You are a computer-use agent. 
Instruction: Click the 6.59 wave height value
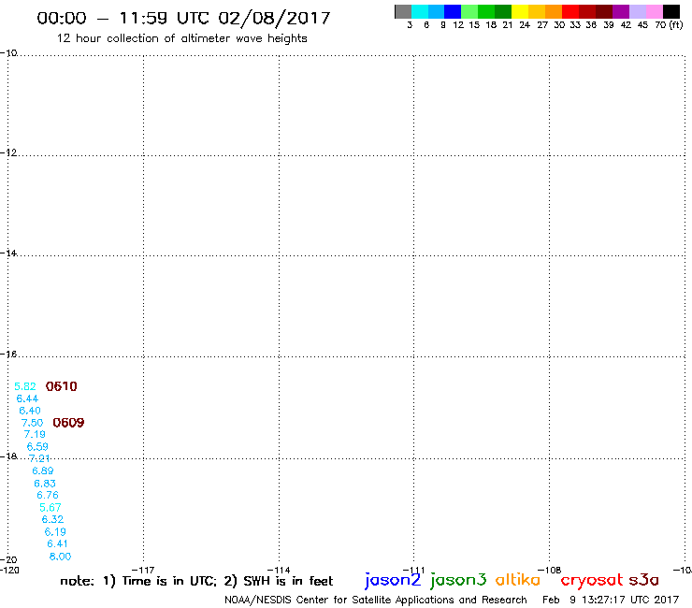pyautogui.click(x=37, y=446)
